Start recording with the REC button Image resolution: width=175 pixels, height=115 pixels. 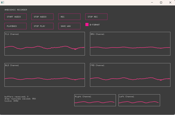(69, 17)
